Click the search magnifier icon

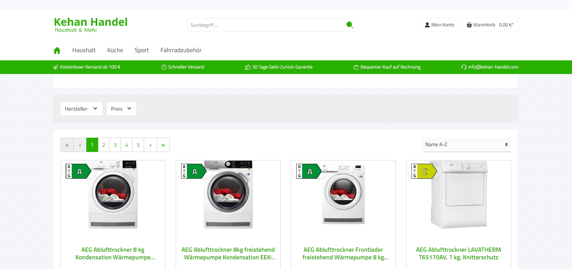[350, 25]
